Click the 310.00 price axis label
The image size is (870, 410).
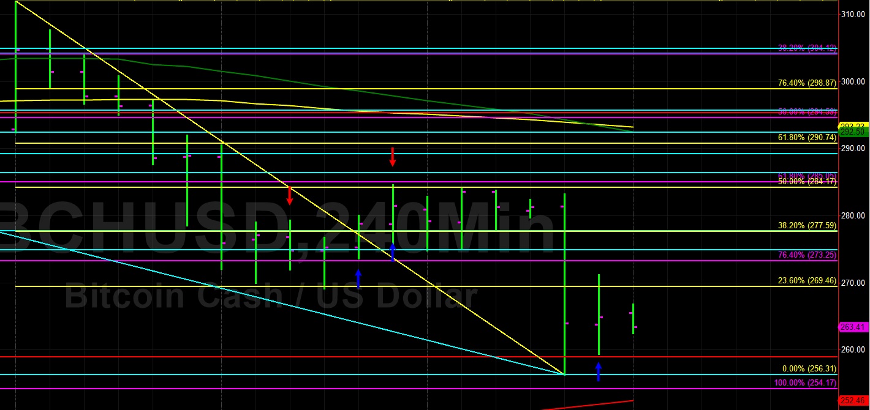tap(852, 14)
